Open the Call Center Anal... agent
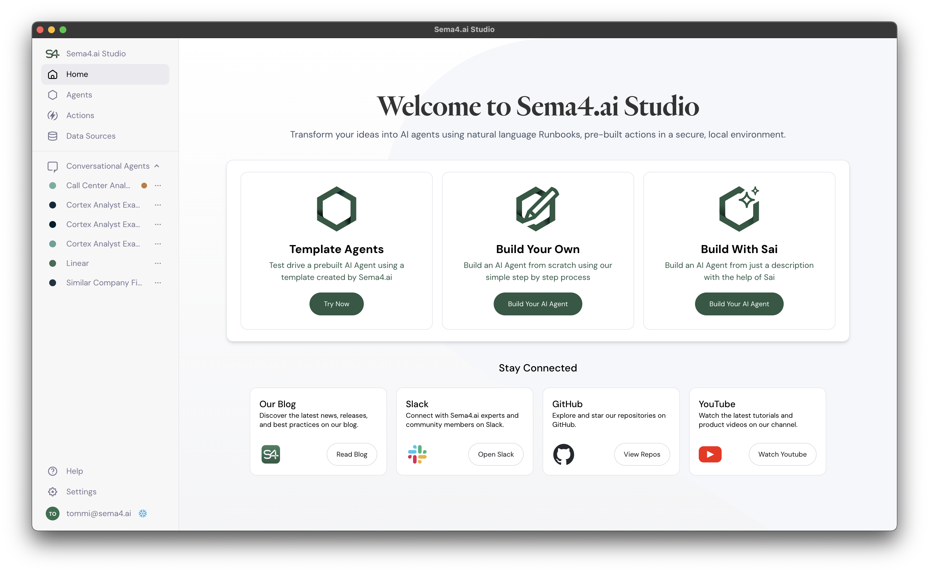 click(x=98, y=186)
